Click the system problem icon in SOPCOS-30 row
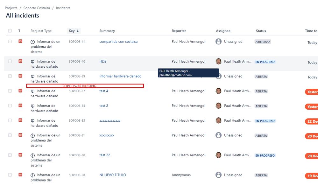This screenshot has width=318, height=184. click(32, 155)
